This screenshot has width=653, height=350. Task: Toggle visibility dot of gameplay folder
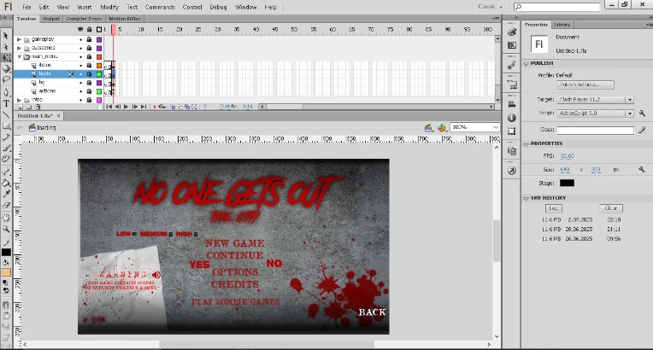[x=81, y=39]
